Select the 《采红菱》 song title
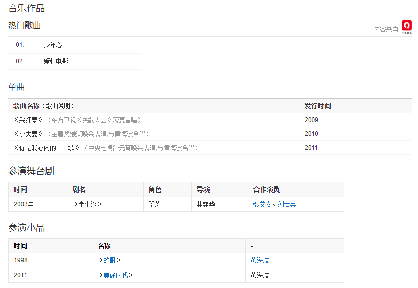 pyautogui.click(x=29, y=120)
